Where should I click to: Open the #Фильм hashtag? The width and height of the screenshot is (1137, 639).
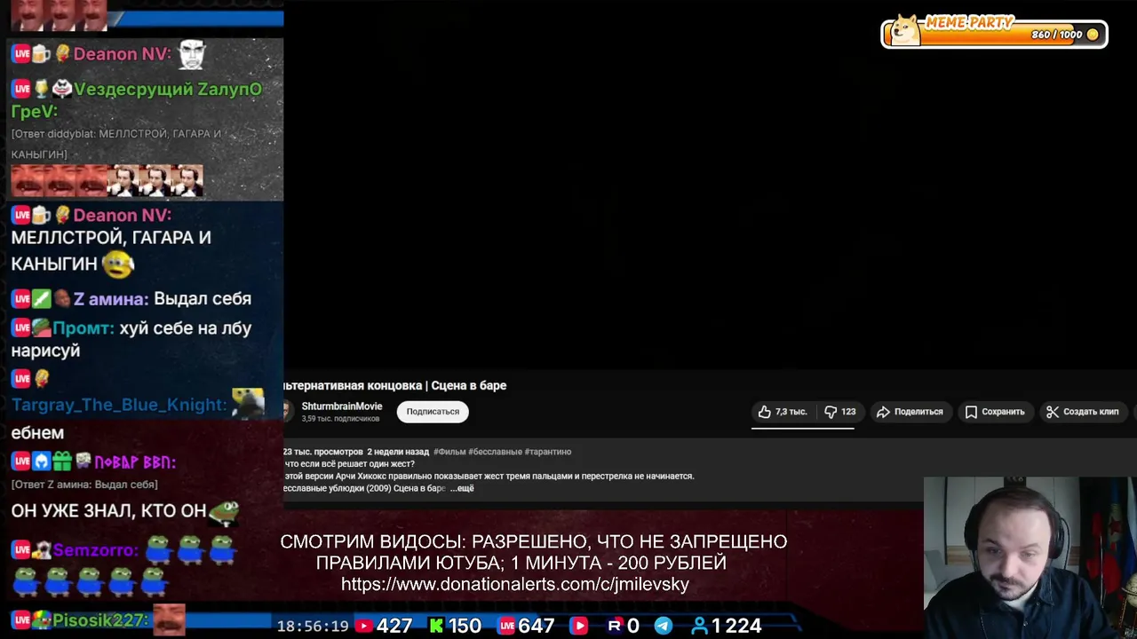(449, 452)
